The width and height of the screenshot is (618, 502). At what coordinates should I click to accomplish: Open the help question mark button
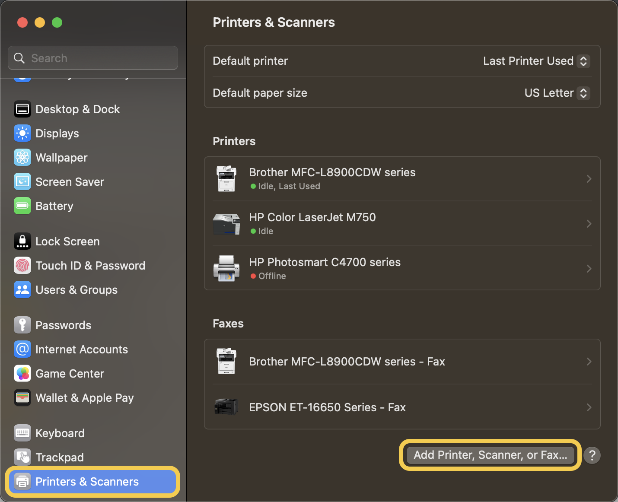[x=592, y=455]
